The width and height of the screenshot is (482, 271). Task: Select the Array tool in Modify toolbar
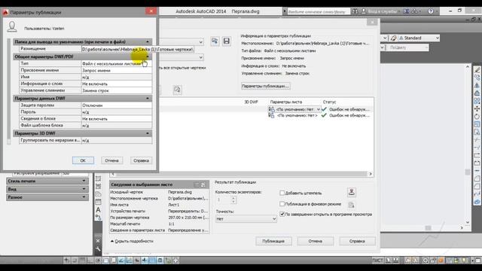477,101
